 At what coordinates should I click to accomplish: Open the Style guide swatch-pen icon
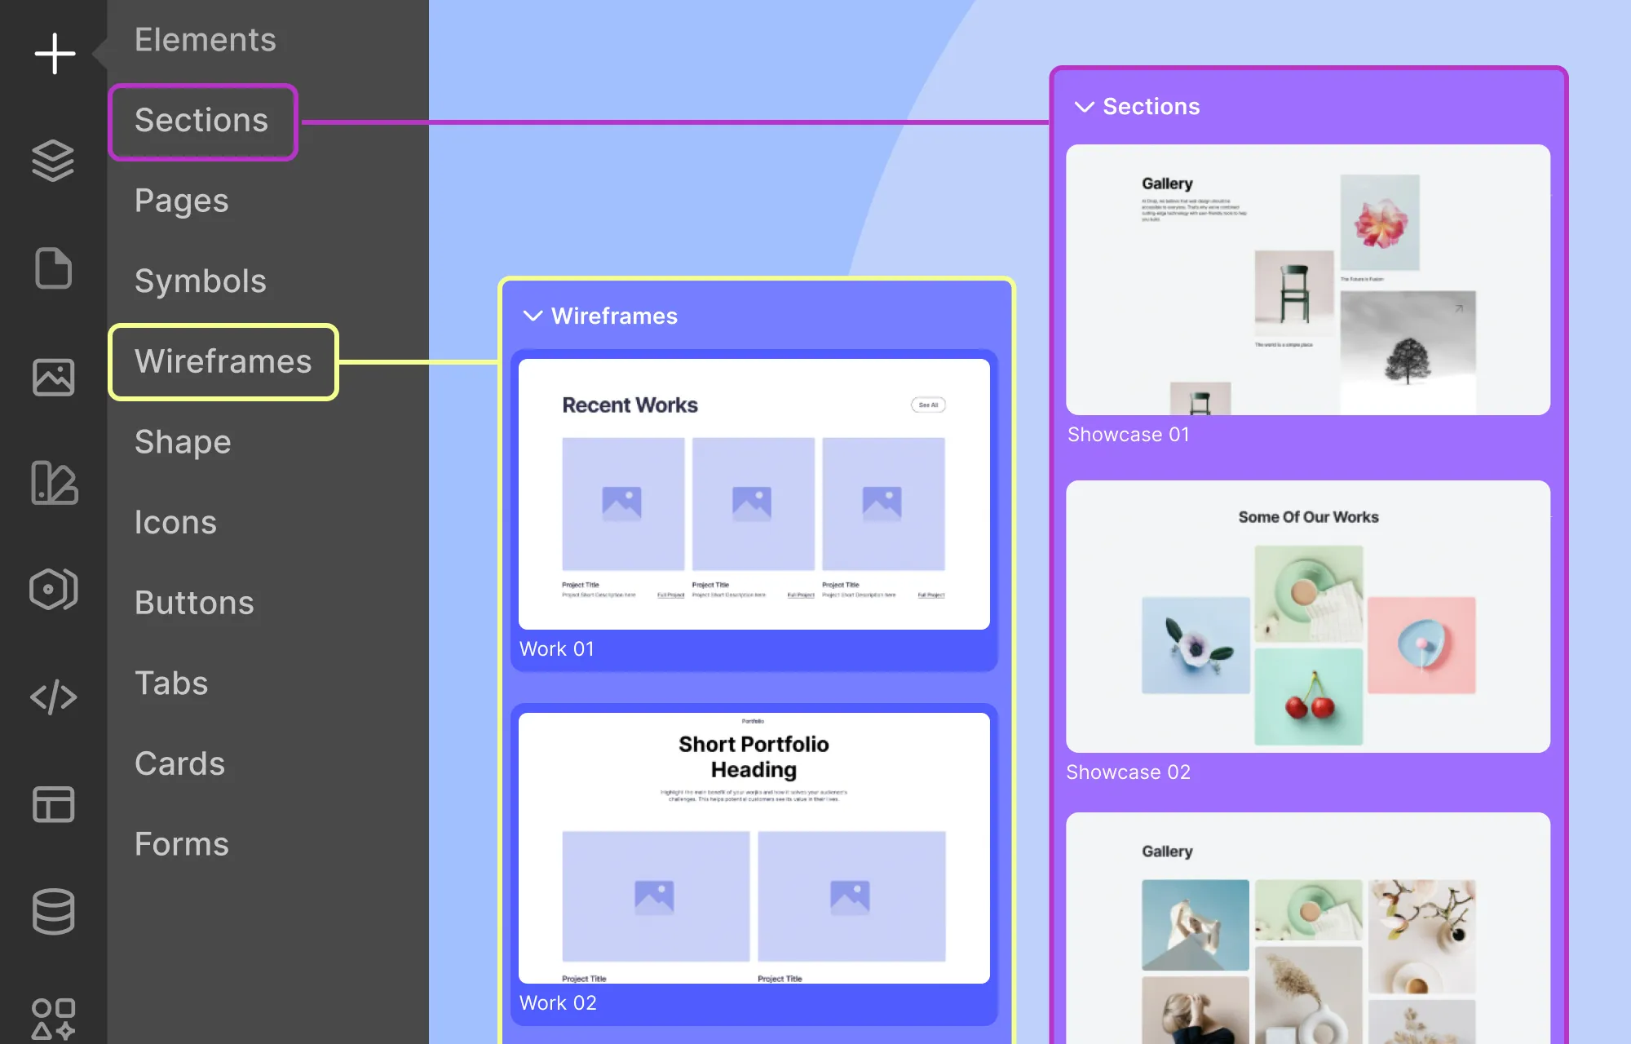point(53,483)
